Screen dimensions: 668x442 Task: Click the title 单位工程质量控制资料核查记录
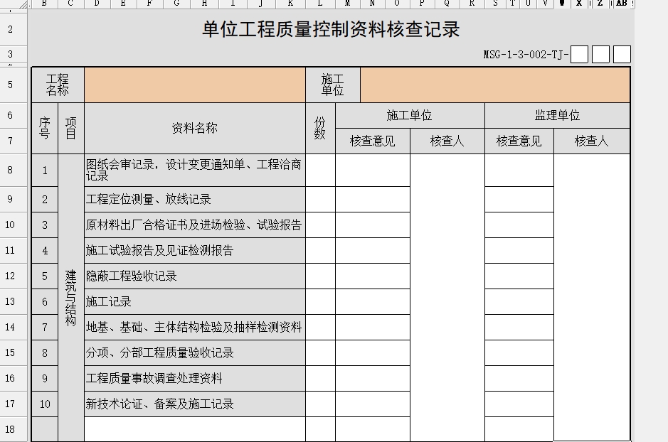331,29
